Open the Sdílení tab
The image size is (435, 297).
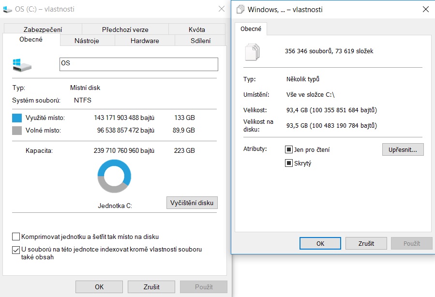click(x=200, y=41)
